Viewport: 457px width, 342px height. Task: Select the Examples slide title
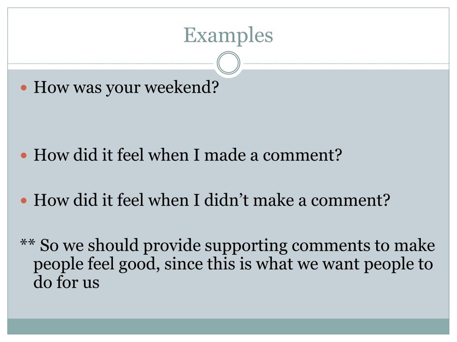(228, 35)
